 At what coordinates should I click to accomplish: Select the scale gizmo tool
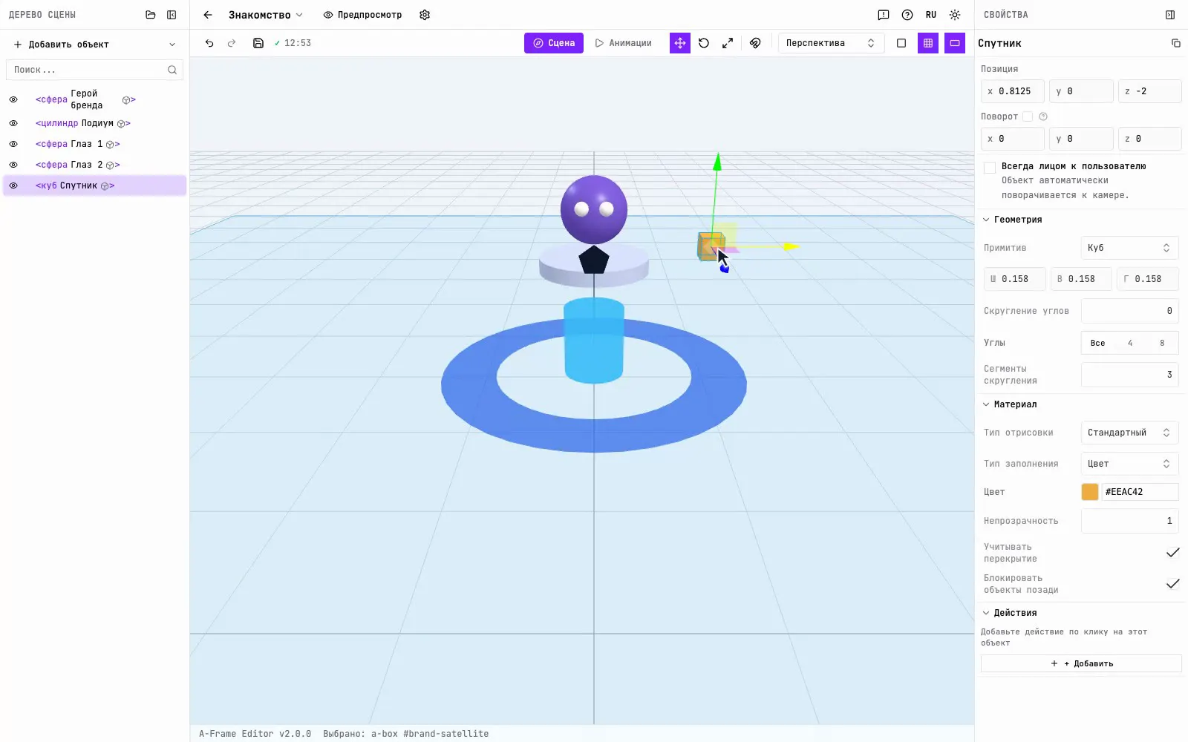point(728,43)
